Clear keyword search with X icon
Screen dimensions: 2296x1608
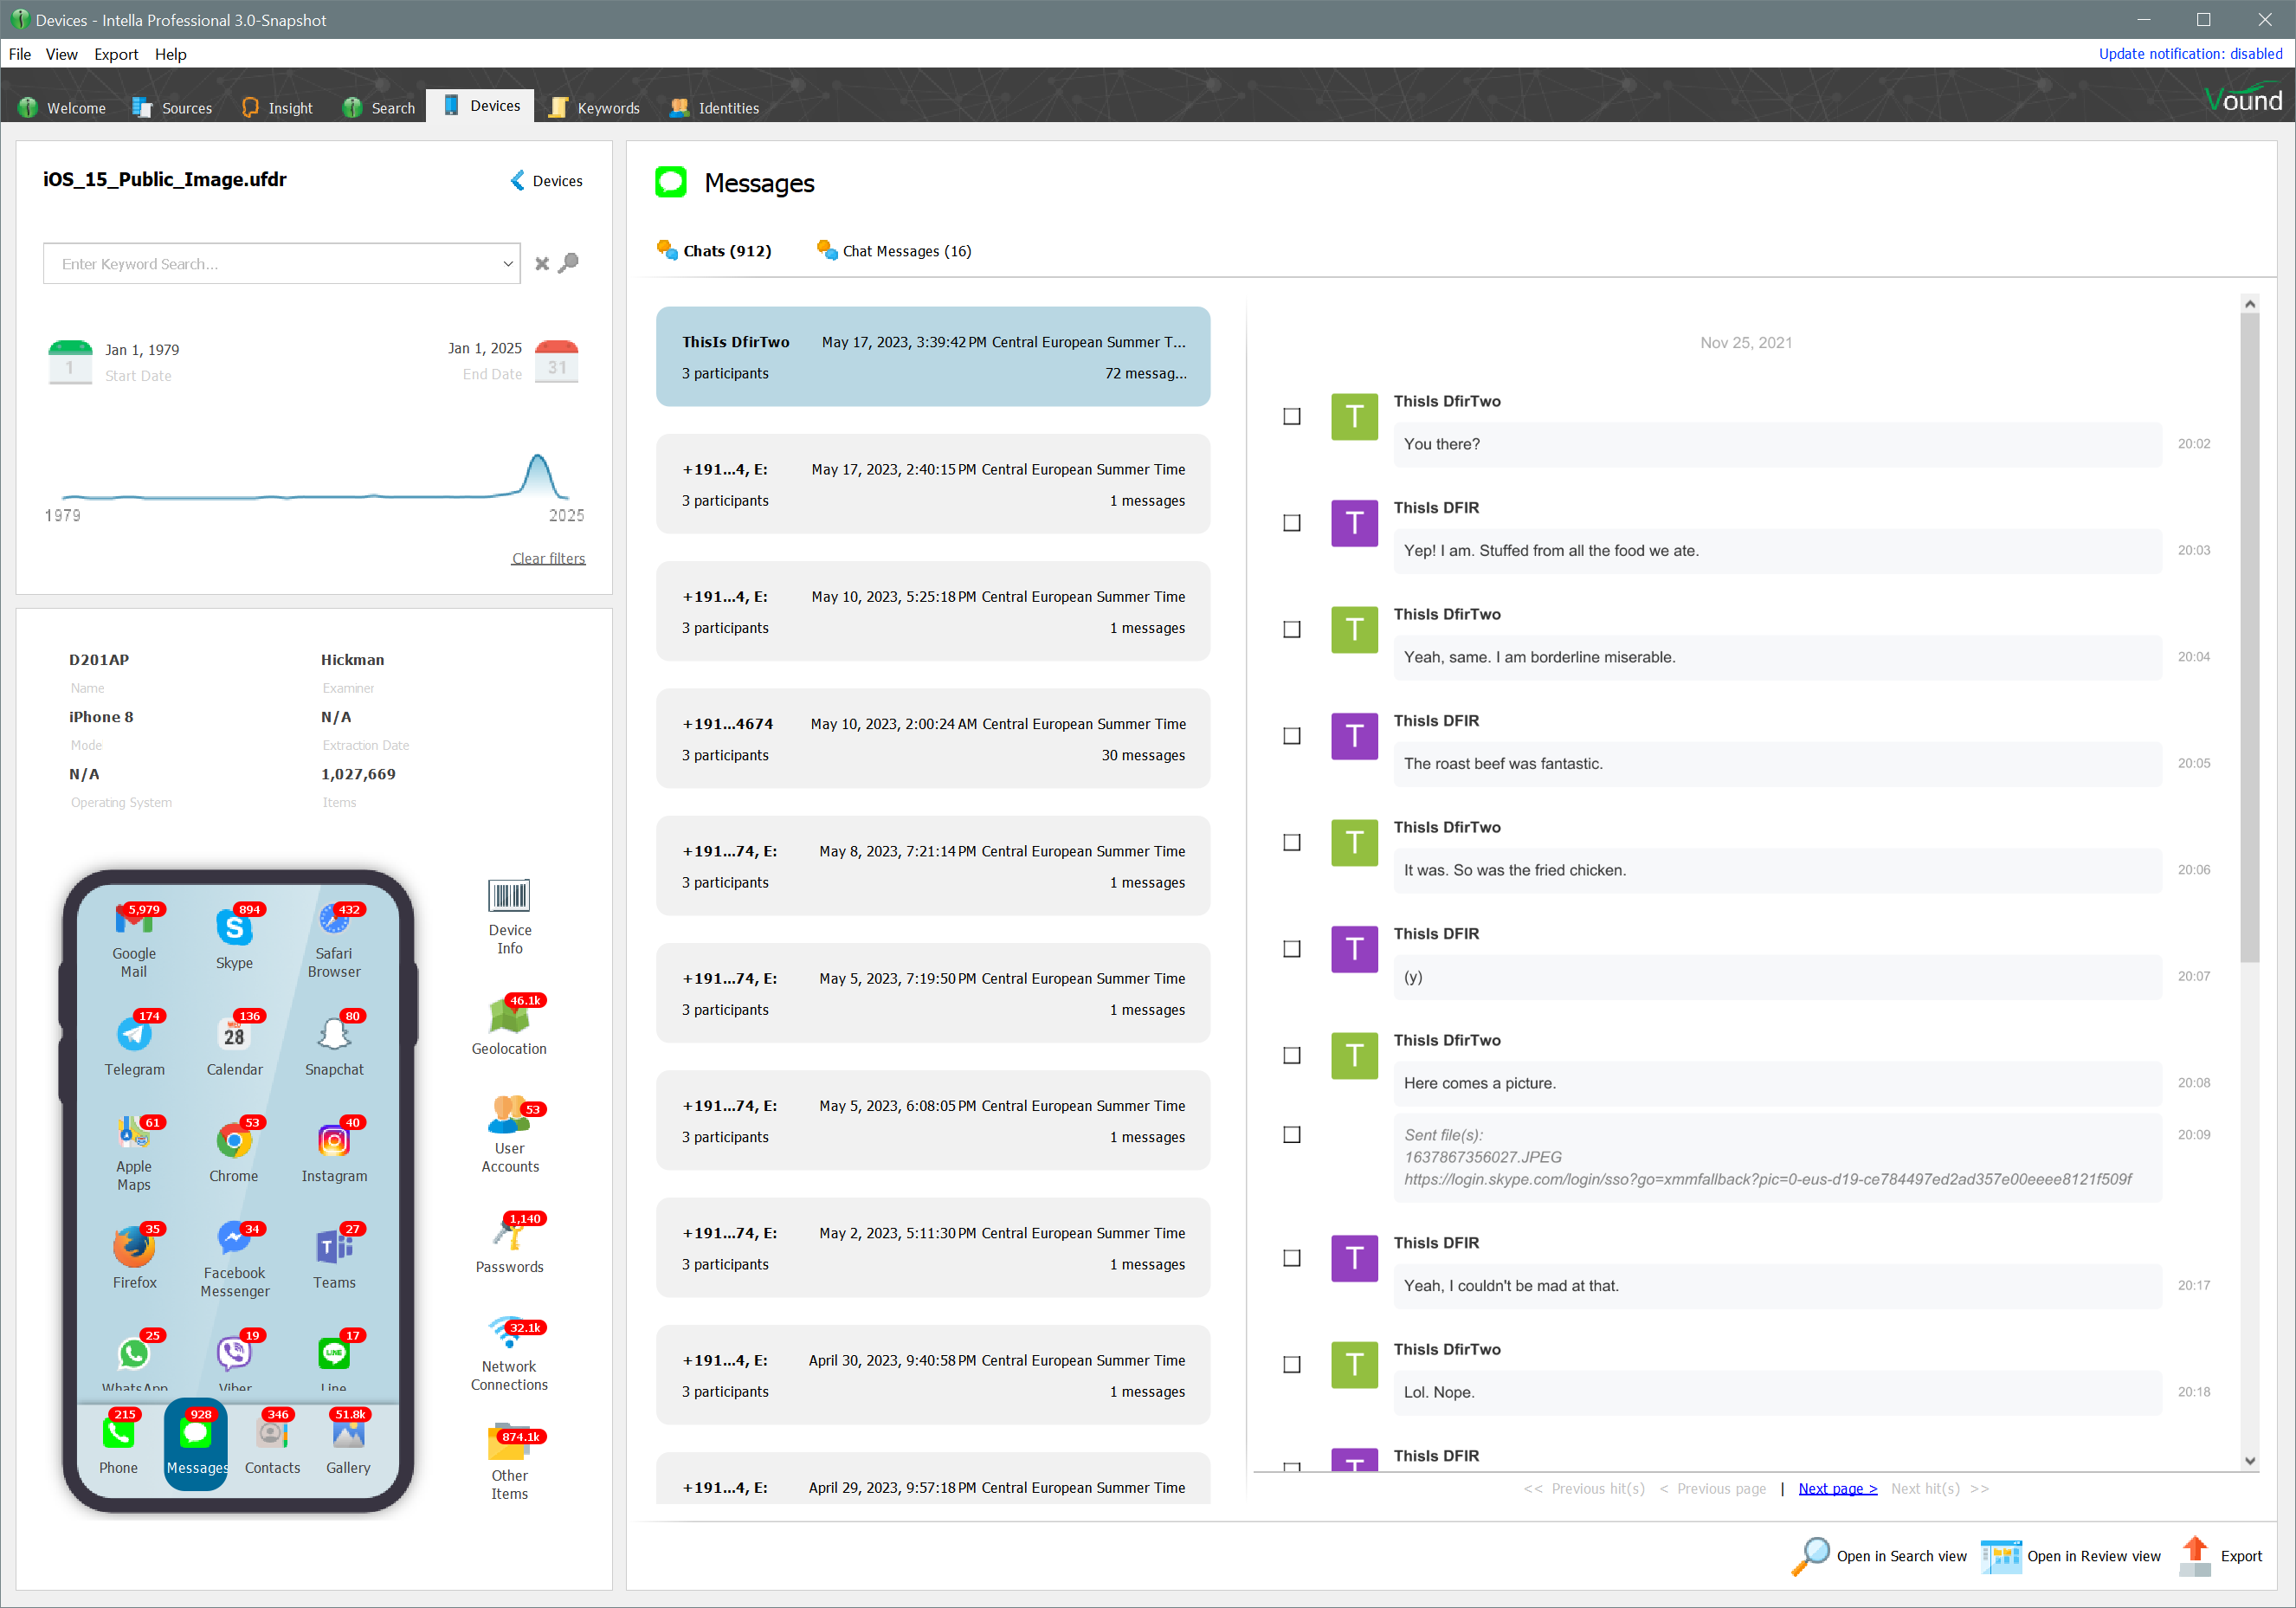[542, 264]
